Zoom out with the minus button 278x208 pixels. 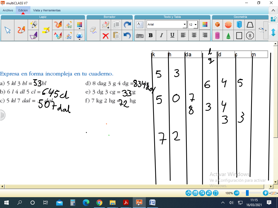pyautogui.click(x=236, y=193)
